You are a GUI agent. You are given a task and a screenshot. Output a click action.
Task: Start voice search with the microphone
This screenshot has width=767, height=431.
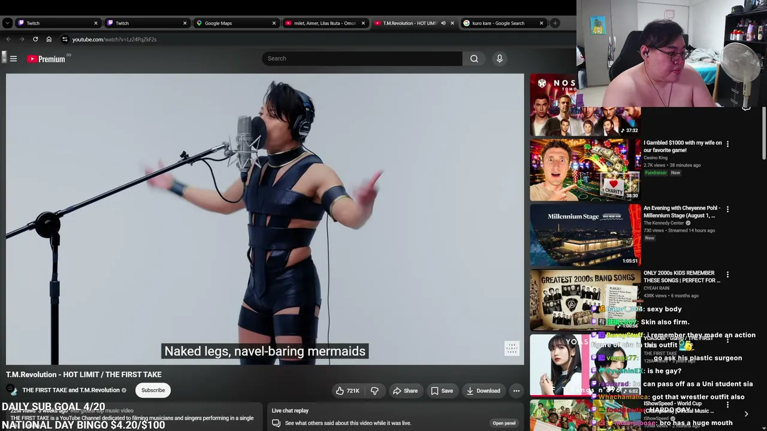point(499,59)
